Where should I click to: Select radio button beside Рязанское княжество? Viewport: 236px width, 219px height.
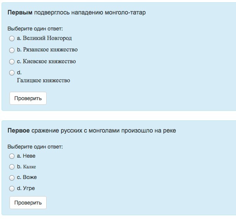(x=12, y=50)
